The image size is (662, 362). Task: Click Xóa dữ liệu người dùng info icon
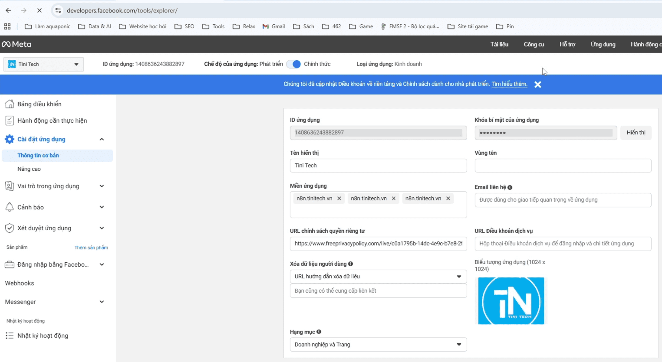pos(351,264)
